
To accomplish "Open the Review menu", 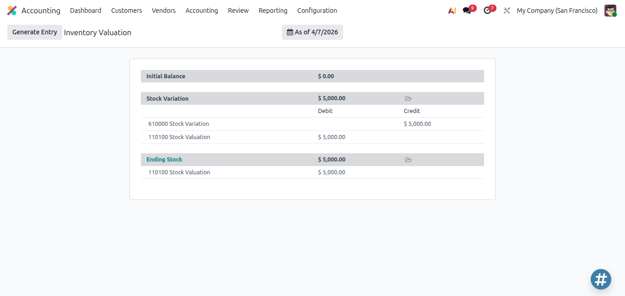I will pos(238,11).
